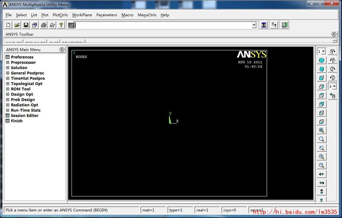Image resolution: width=342 pixels, height=218 pixels.
Task: Open the Parameters menu
Action: (x=107, y=15)
